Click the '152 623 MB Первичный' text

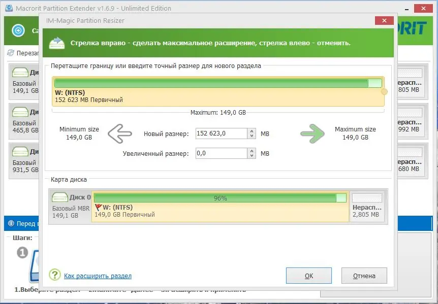89,100
